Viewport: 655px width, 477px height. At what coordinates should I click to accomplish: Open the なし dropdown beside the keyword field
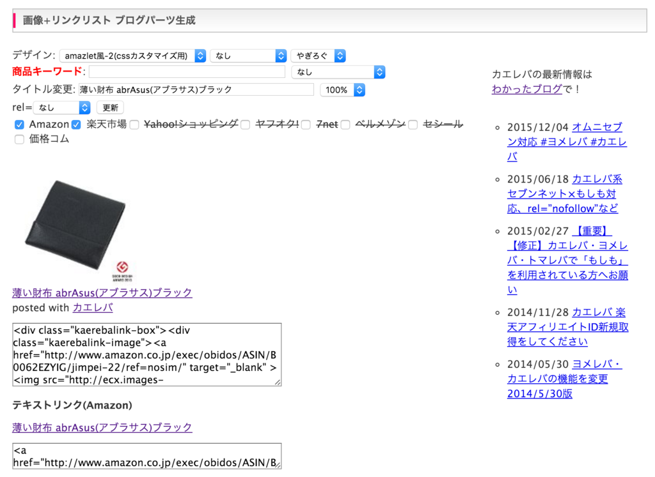click(x=338, y=72)
